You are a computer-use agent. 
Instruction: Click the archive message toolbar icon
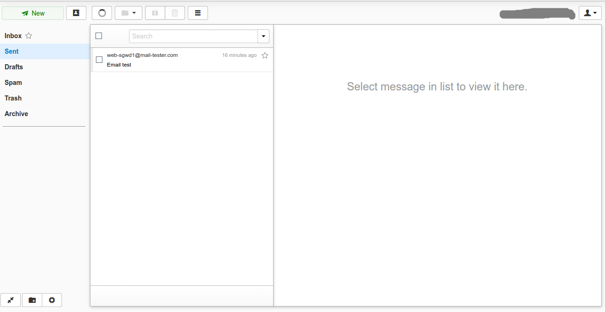coord(155,13)
